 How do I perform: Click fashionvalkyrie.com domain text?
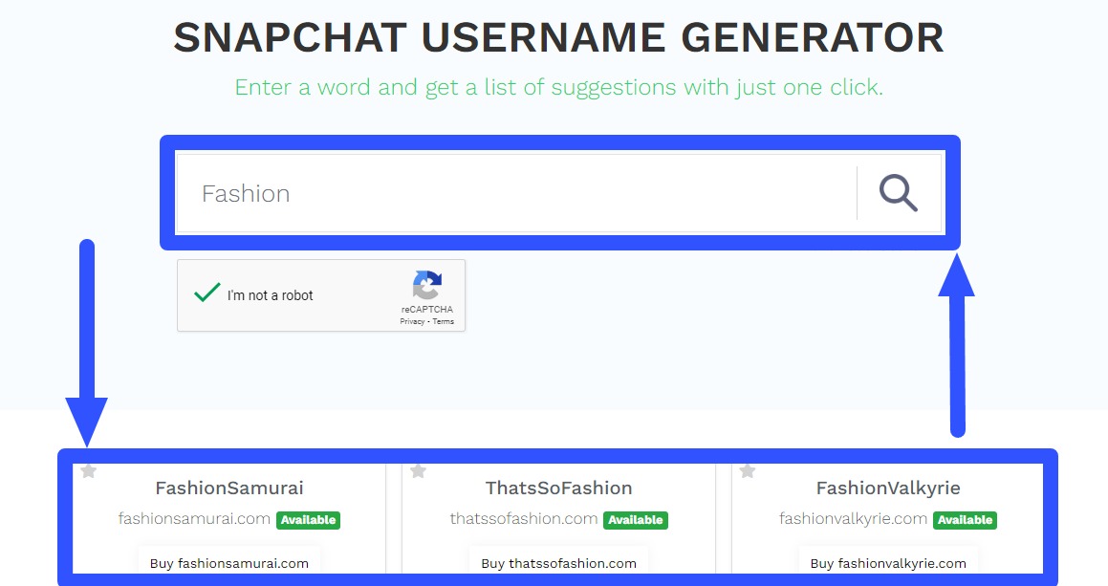pyautogui.click(x=853, y=519)
